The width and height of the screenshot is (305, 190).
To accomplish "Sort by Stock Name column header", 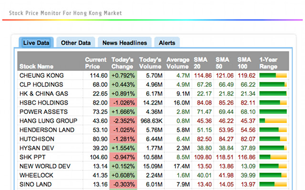I will click(36, 66).
